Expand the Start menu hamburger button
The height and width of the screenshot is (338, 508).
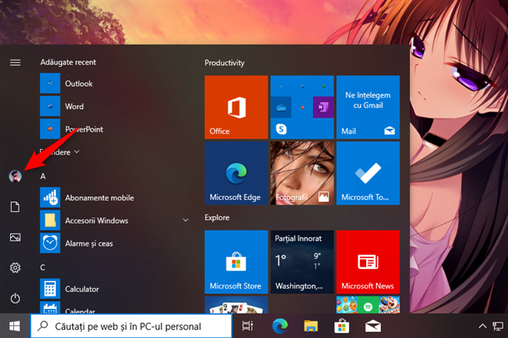tap(15, 63)
